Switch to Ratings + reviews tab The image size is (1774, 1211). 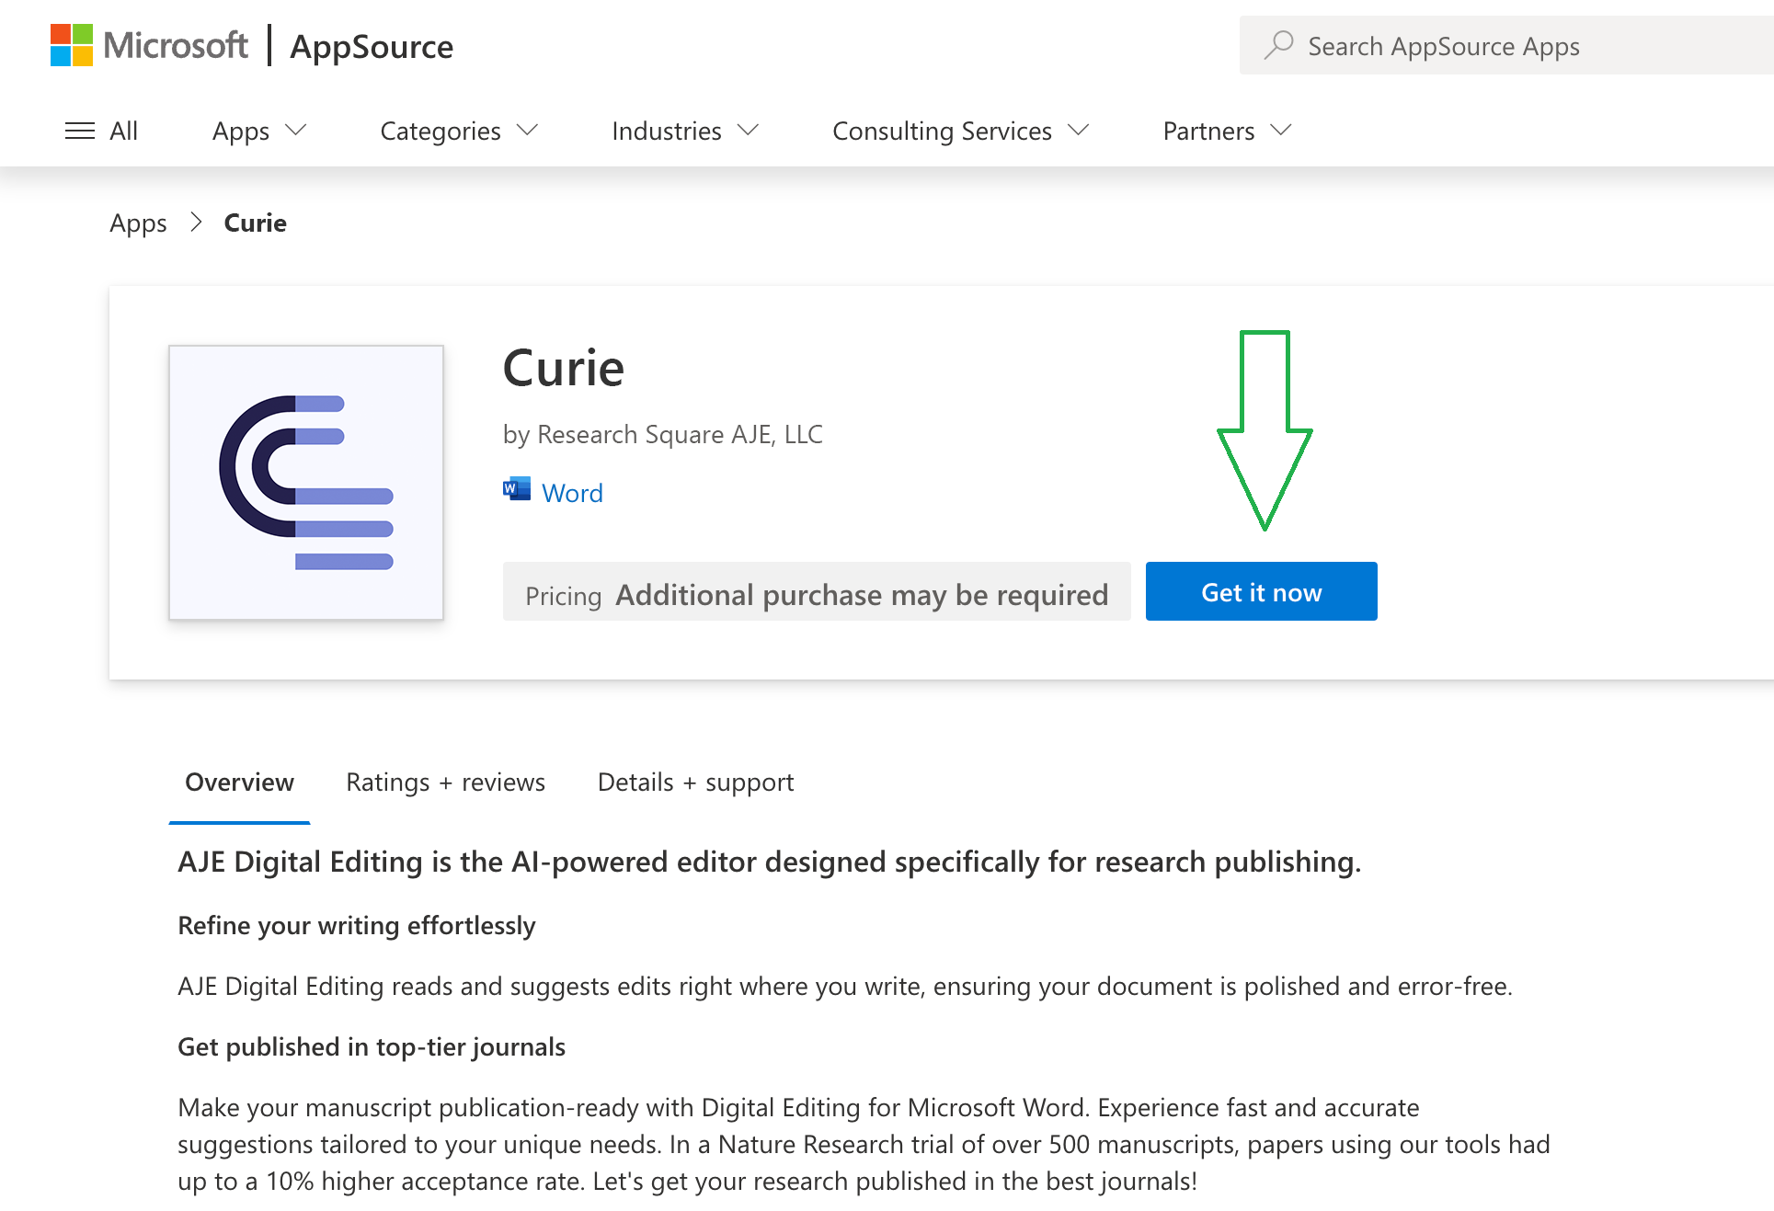point(445,783)
